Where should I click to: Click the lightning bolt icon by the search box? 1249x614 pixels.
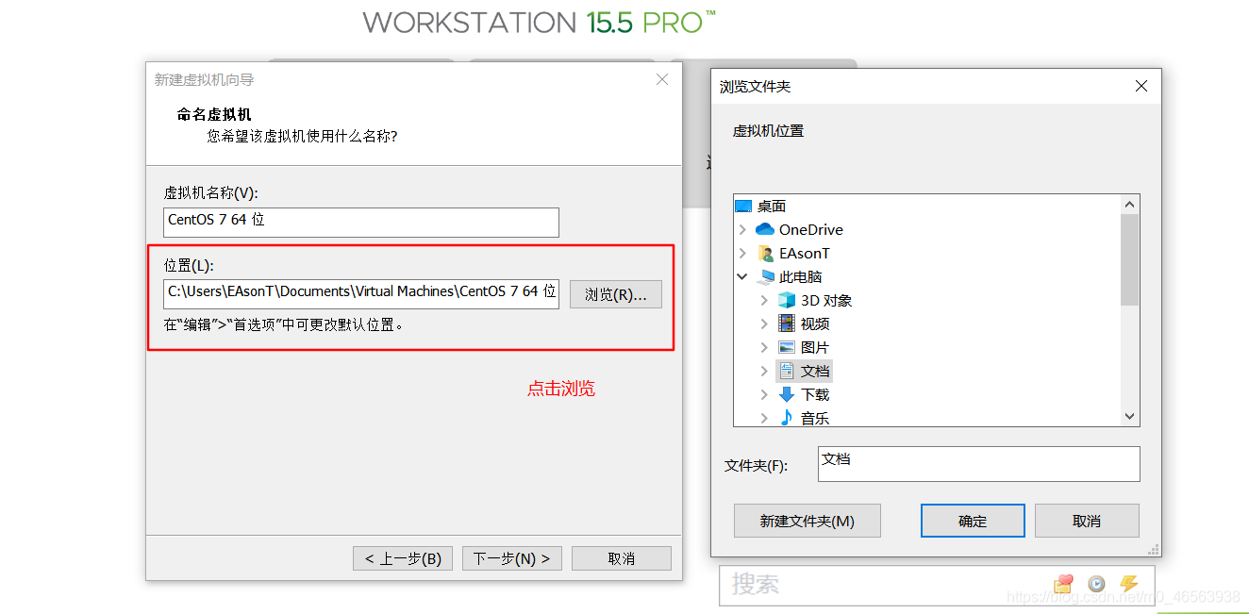1129,585
